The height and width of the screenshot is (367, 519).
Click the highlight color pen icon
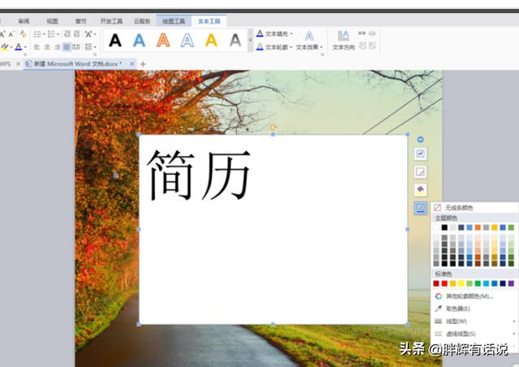(x=5, y=47)
